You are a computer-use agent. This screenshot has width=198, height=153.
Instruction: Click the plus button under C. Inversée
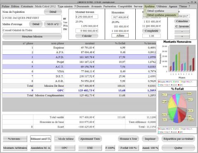click(x=182, y=37)
